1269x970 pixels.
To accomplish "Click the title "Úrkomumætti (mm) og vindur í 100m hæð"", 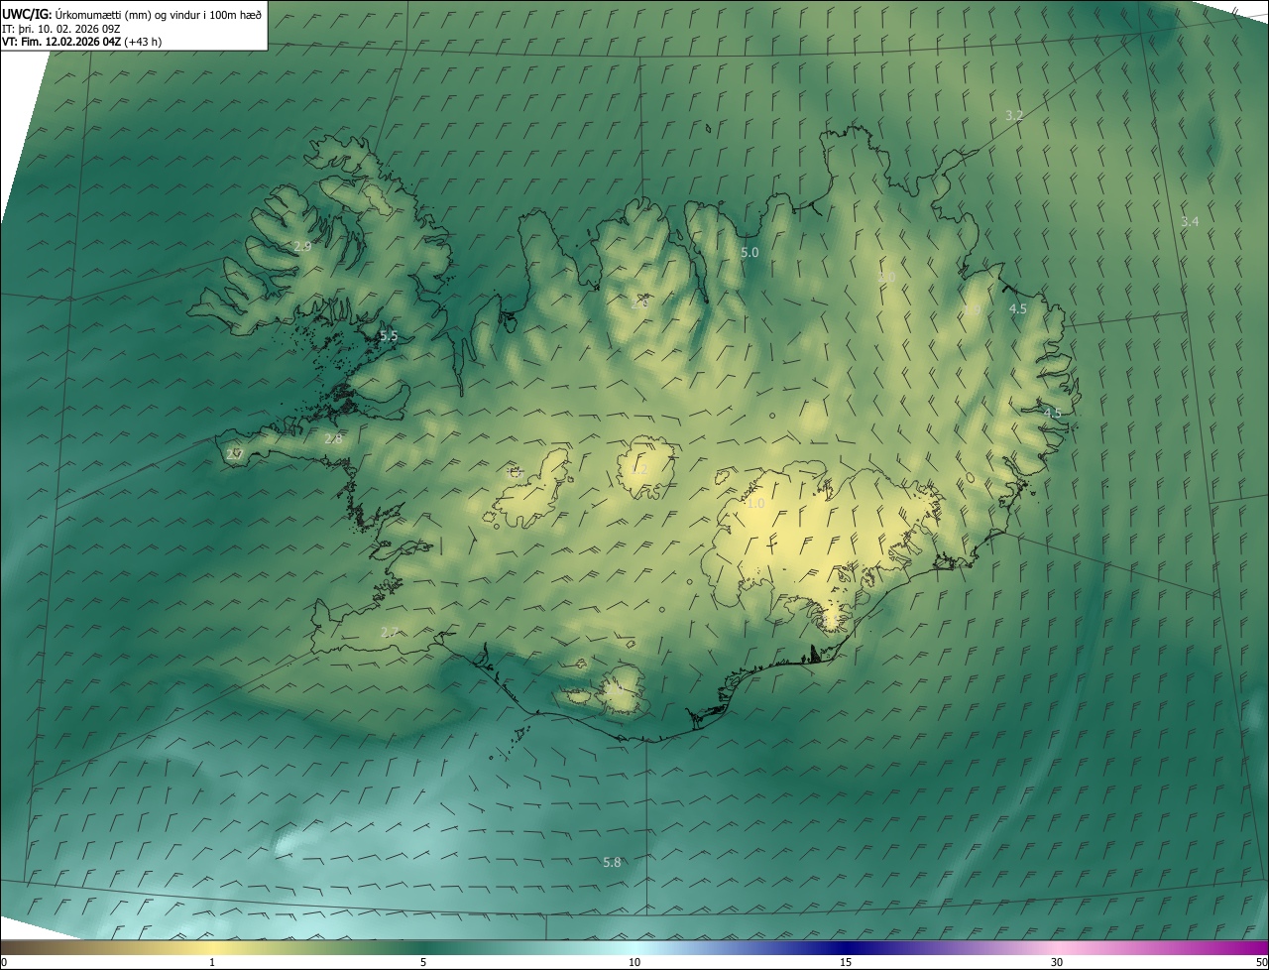I will [158, 15].
